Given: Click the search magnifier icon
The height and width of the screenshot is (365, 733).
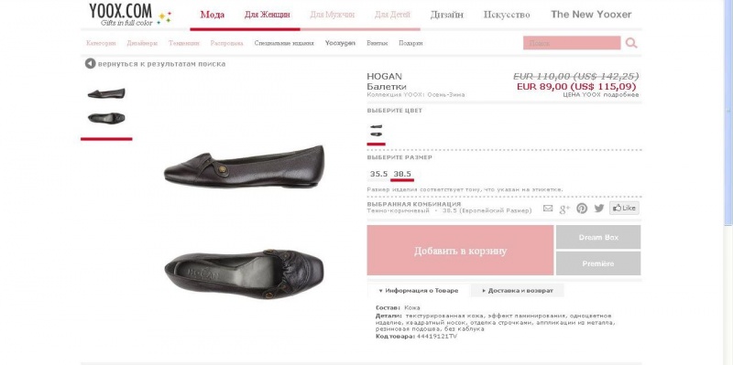Looking at the screenshot, I should click(x=631, y=43).
